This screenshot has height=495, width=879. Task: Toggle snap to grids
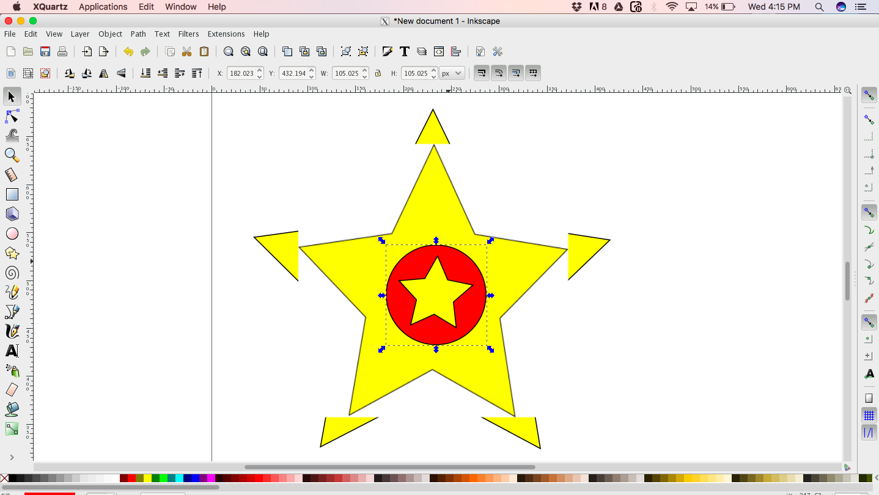869,416
